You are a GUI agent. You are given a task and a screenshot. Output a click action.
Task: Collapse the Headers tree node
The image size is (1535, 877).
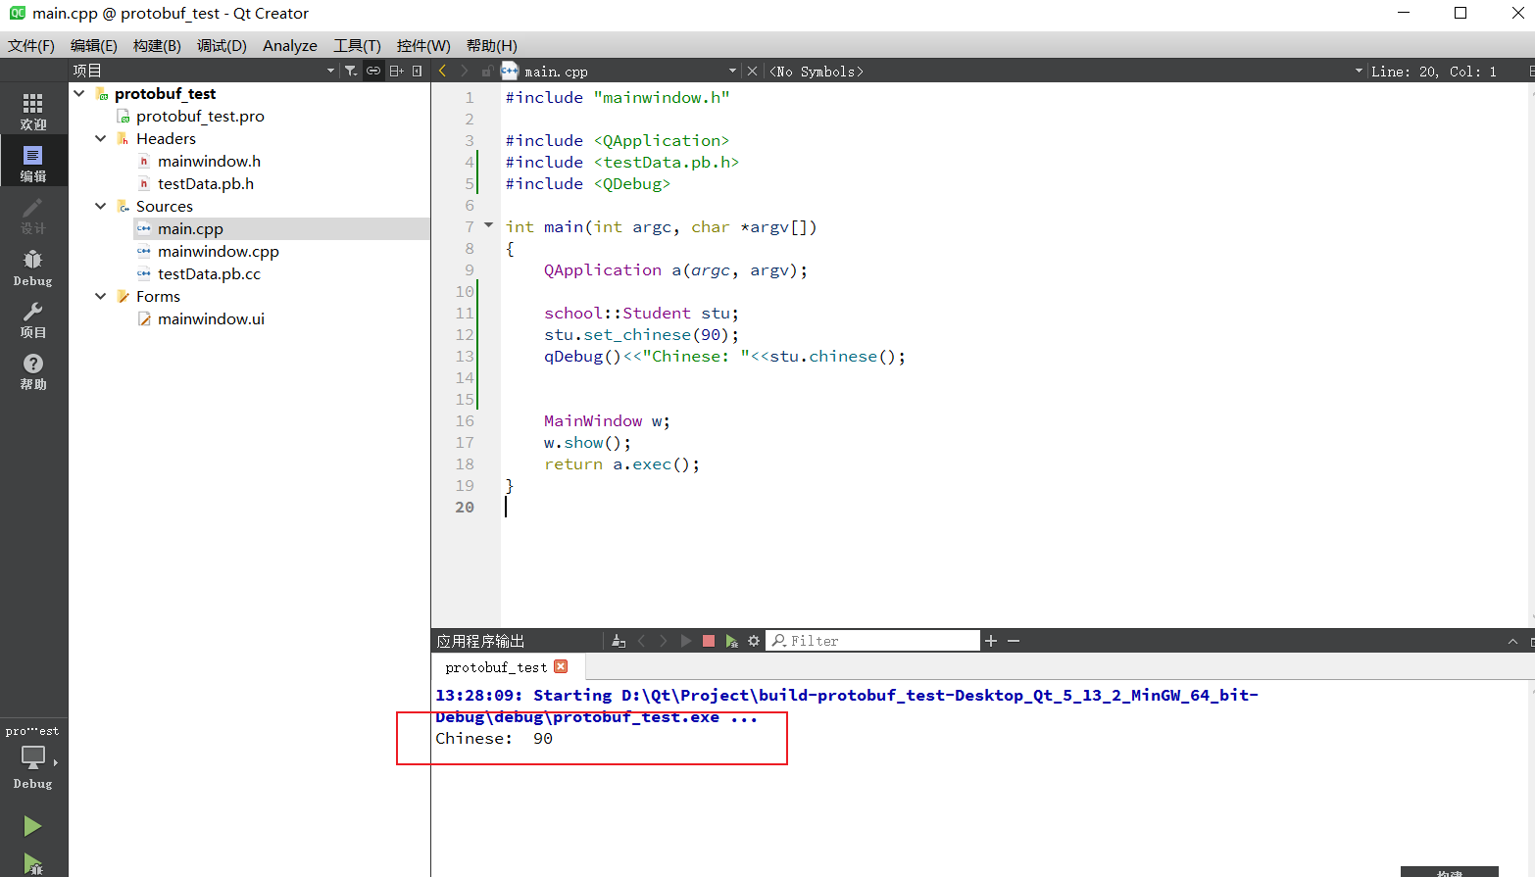(100, 138)
